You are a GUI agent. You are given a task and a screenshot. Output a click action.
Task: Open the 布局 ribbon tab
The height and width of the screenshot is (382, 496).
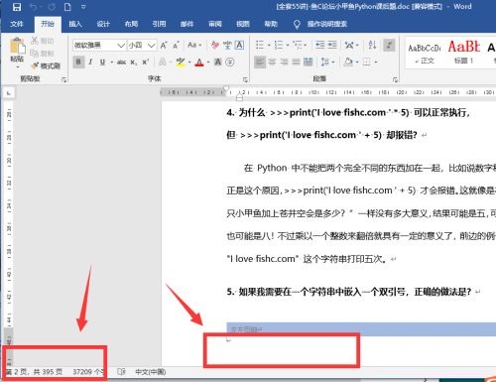tap(131, 24)
